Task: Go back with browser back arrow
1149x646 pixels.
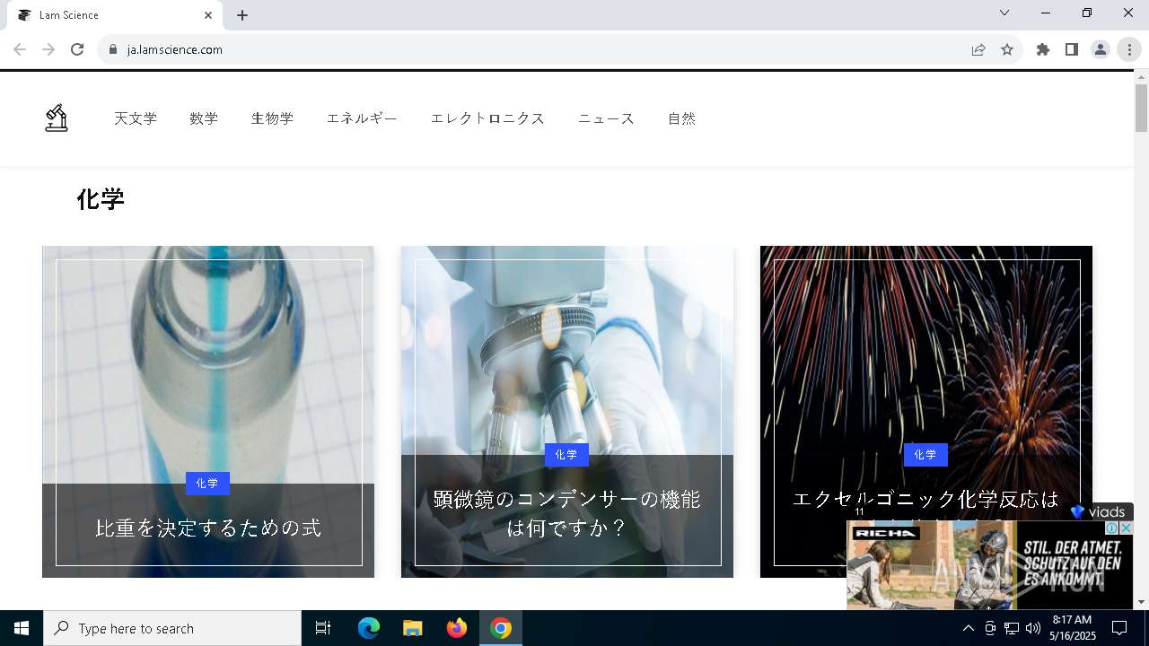Action: 20,49
